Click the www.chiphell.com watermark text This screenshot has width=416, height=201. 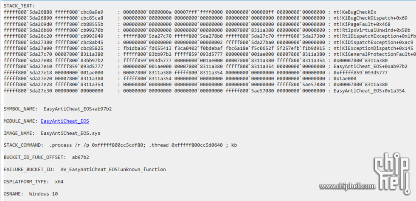(x=347, y=187)
